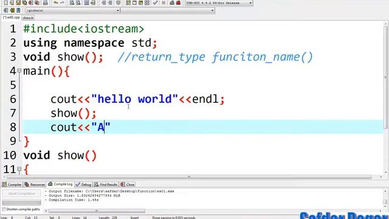The width and height of the screenshot is (389, 219).
Task: Click the New file icon
Action: point(6,2)
